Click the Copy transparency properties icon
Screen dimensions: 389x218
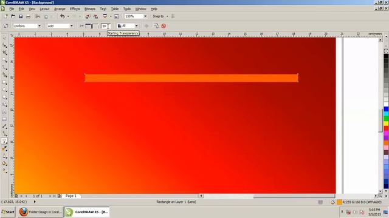coord(156,25)
